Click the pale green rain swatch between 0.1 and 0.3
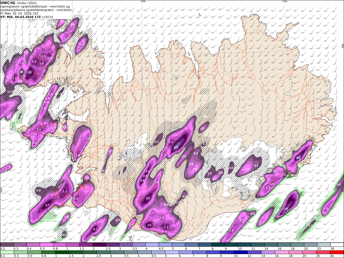Viewport: 344px width, 258px height. point(8,252)
